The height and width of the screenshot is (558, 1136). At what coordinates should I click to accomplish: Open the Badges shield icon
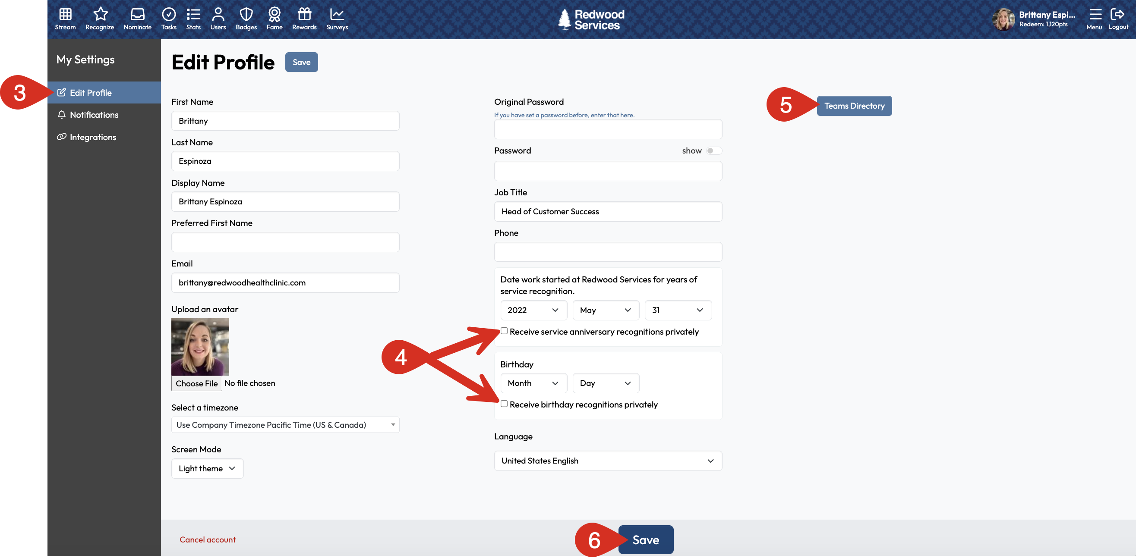point(246,15)
